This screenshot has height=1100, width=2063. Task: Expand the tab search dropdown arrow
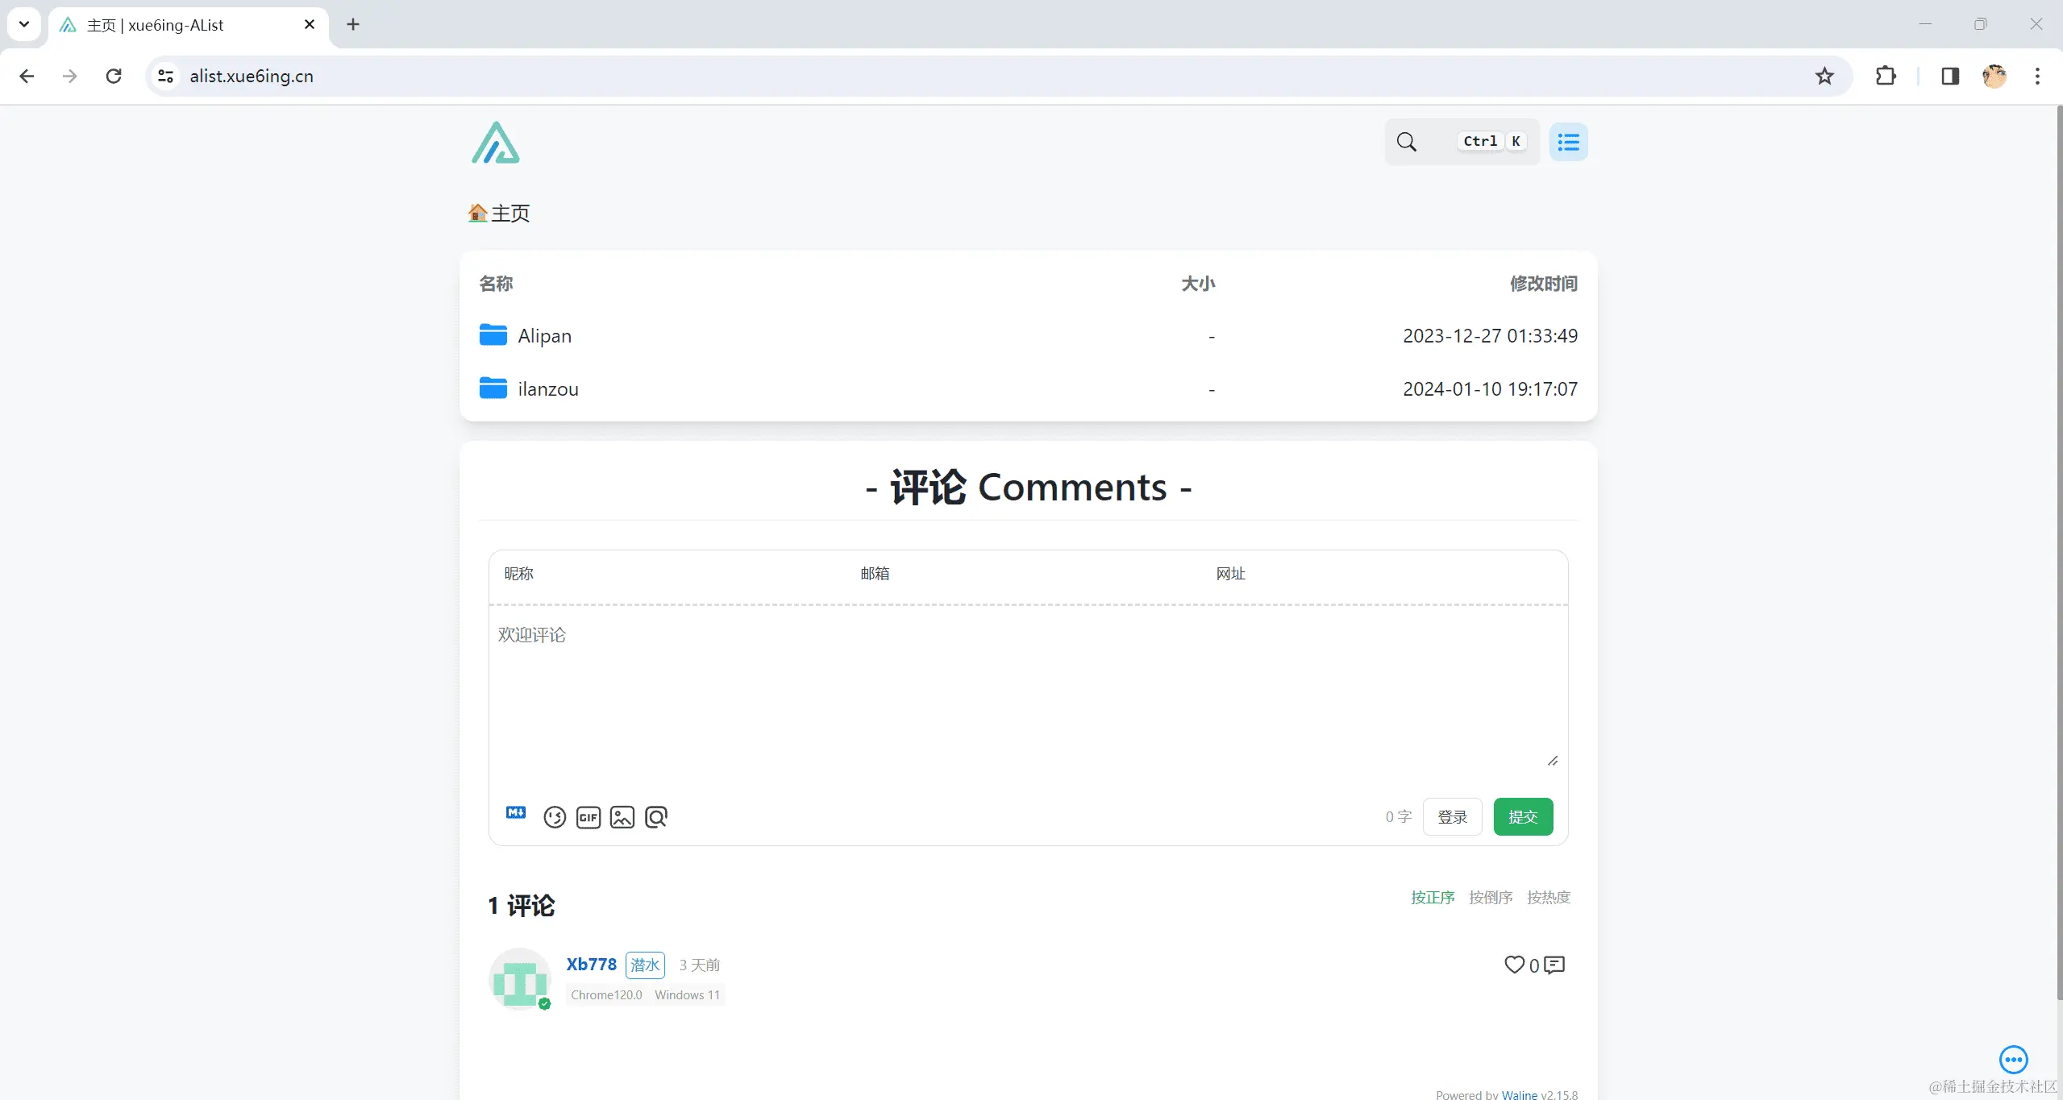24,24
